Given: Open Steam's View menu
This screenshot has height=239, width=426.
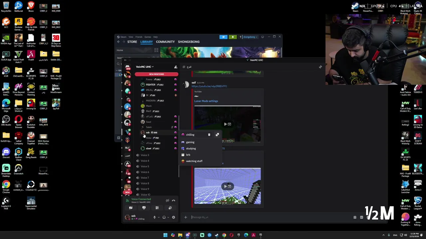Looking at the screenshot, I should pos(131,37).
